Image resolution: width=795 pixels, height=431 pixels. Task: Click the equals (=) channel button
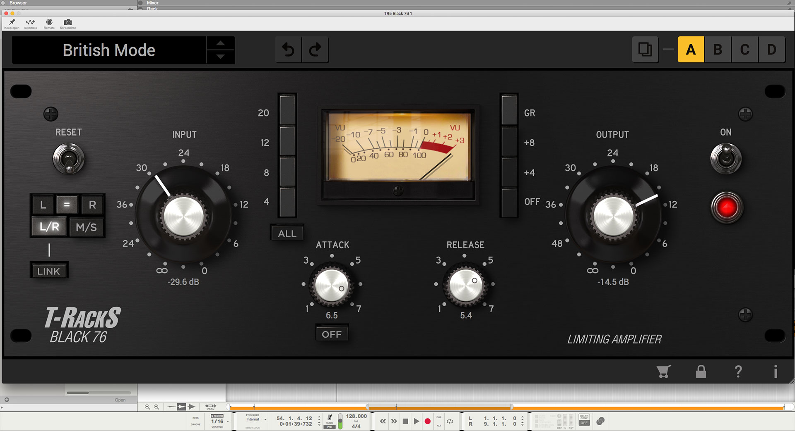67,204
